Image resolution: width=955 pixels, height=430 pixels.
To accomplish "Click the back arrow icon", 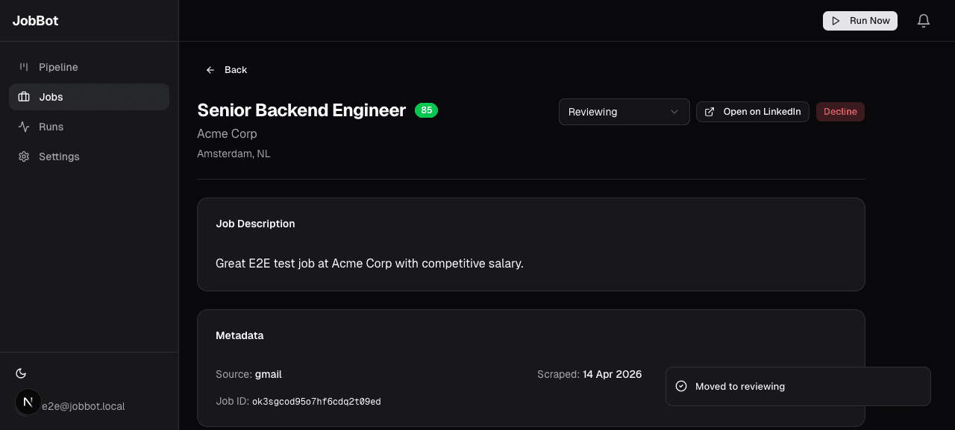I will coord(210,69).
